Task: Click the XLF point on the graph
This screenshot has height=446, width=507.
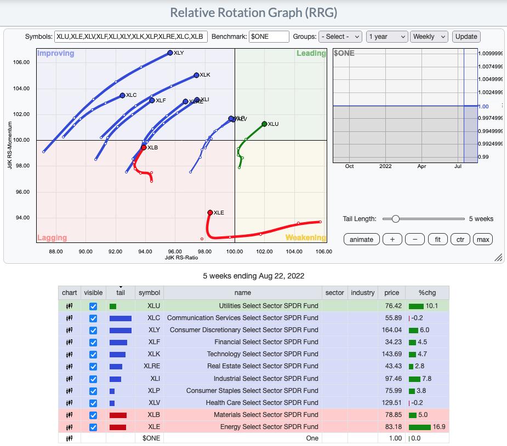Action: (152, 100)
